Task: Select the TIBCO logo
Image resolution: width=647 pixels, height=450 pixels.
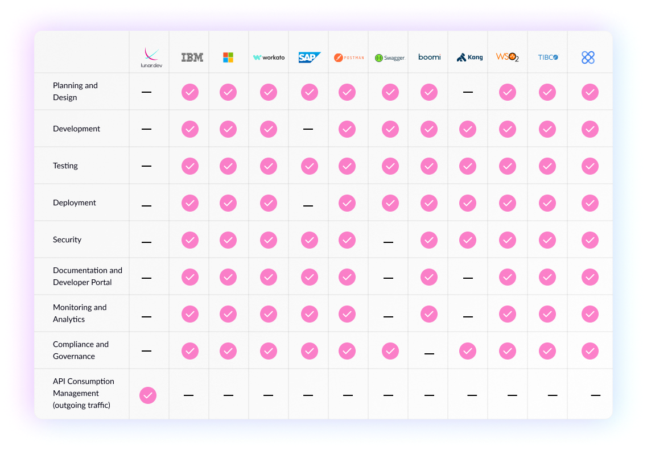Action: (x=548, y=57)
